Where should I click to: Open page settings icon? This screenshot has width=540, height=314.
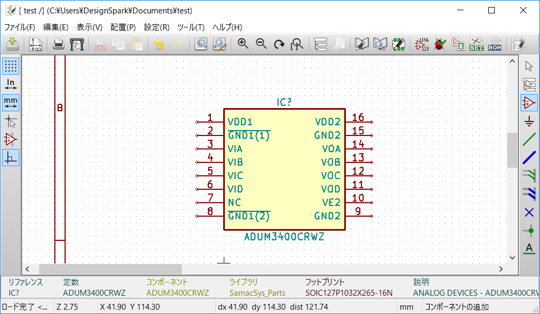click(35, 44)
